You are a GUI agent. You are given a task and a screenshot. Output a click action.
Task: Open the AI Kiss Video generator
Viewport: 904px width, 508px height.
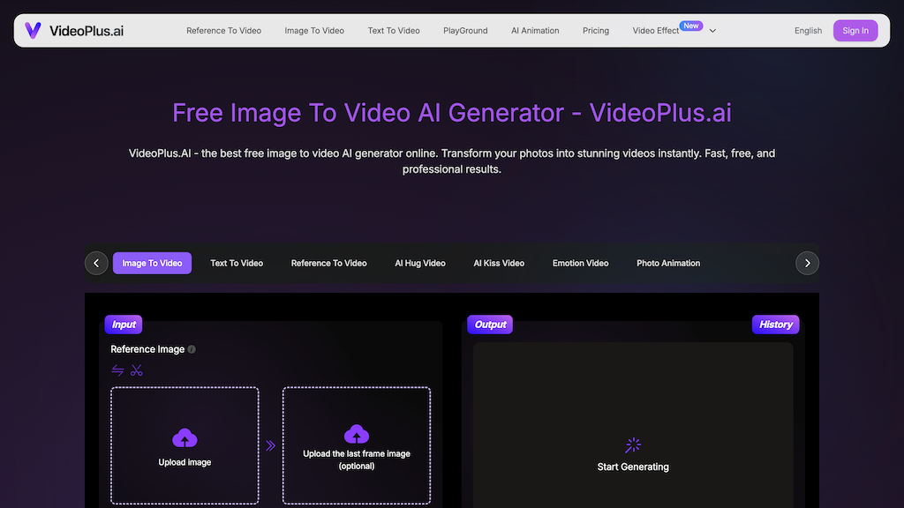[499, 263]
